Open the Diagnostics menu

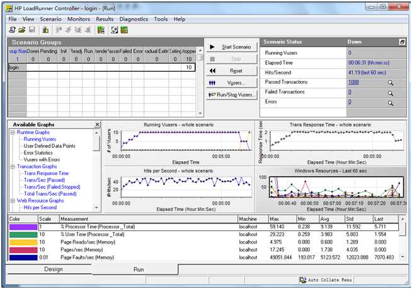click(x=134, y=20)
